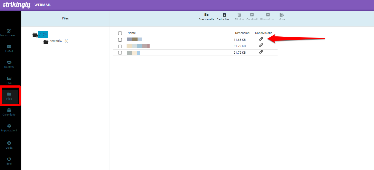Select root folder "/ (3)" in tree
This screenshot has height=170, width=374.
(x=43, y=34)
